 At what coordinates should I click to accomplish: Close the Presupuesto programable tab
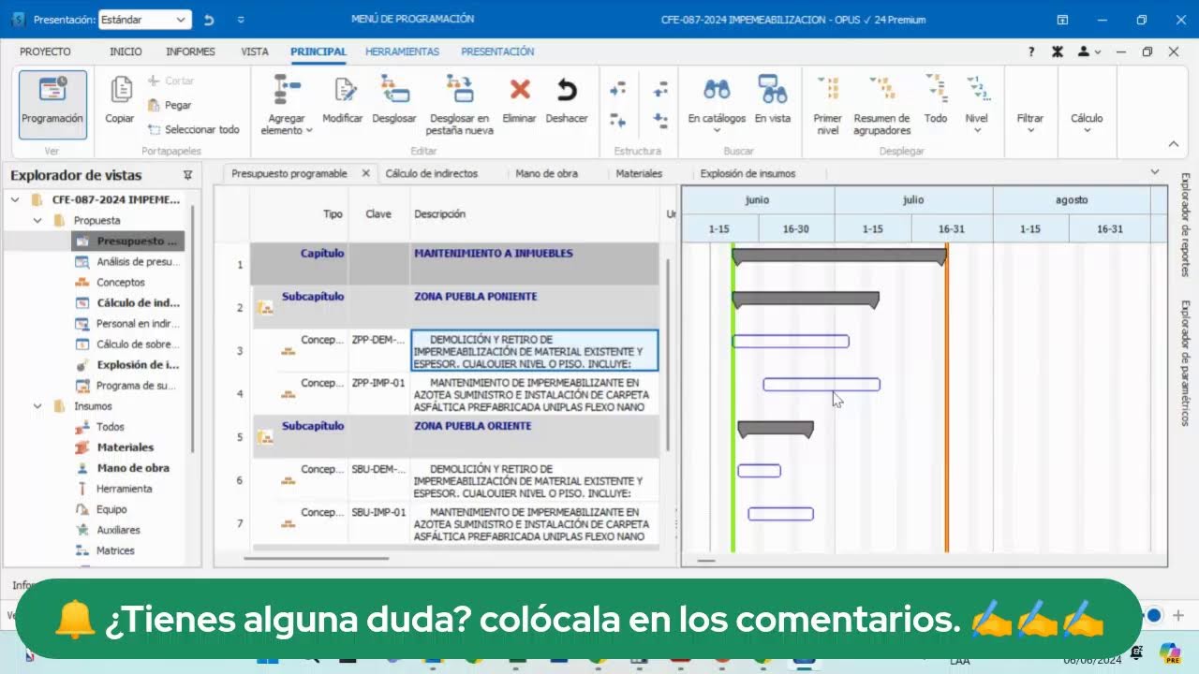coord(365,173)
